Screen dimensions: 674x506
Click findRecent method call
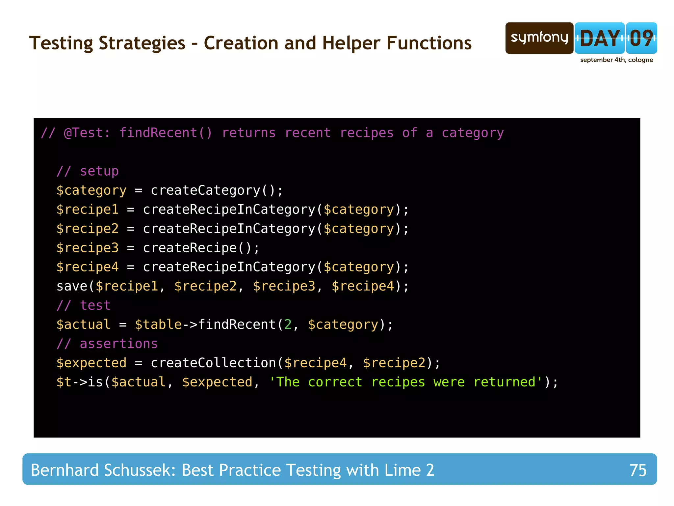click(236, 324)
